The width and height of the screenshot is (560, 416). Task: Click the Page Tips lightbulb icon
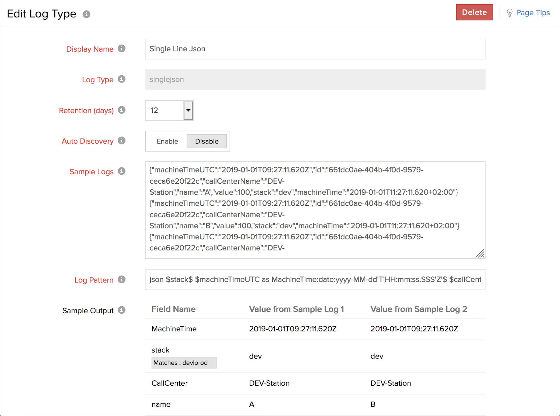509,13
